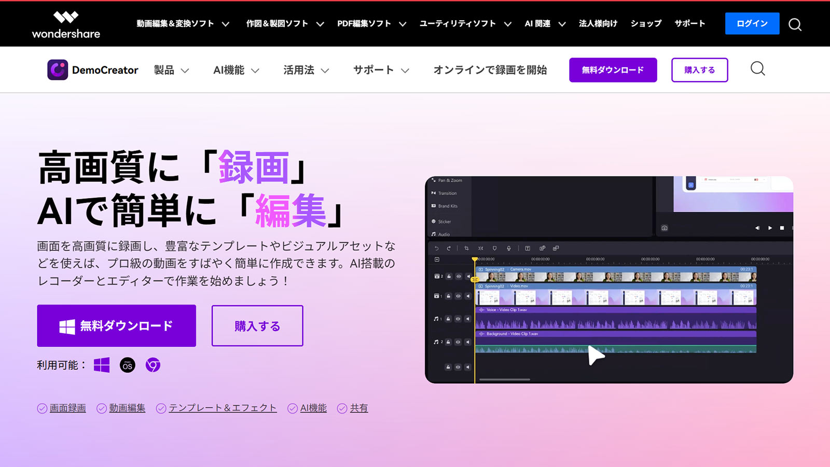The height and width of the screenshot is (467, 830).
Task: Mute video track 1
Action: point(468,296)
